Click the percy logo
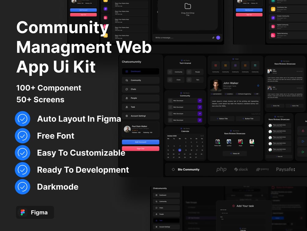Viewport: 307px width, 231px height. 262,169
